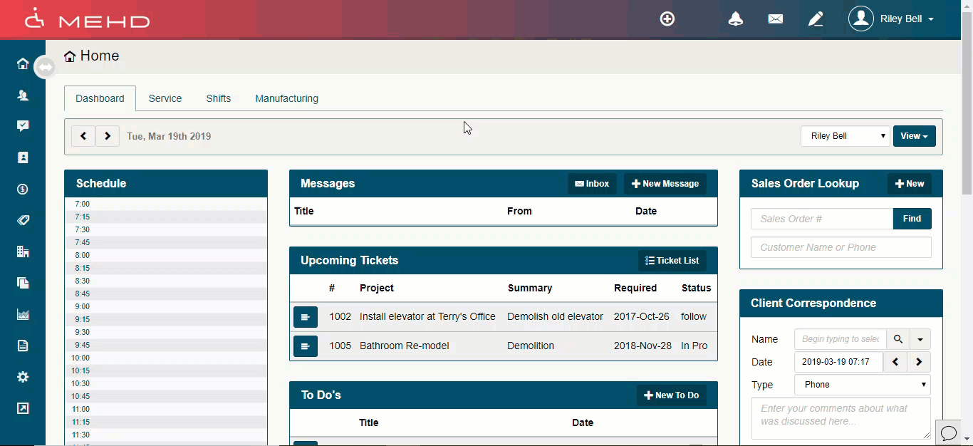Image resolution: width=973 pixels, height=446 pixels.
Task: Open the settings gear icon in sidebar
Action: point(23,377)
